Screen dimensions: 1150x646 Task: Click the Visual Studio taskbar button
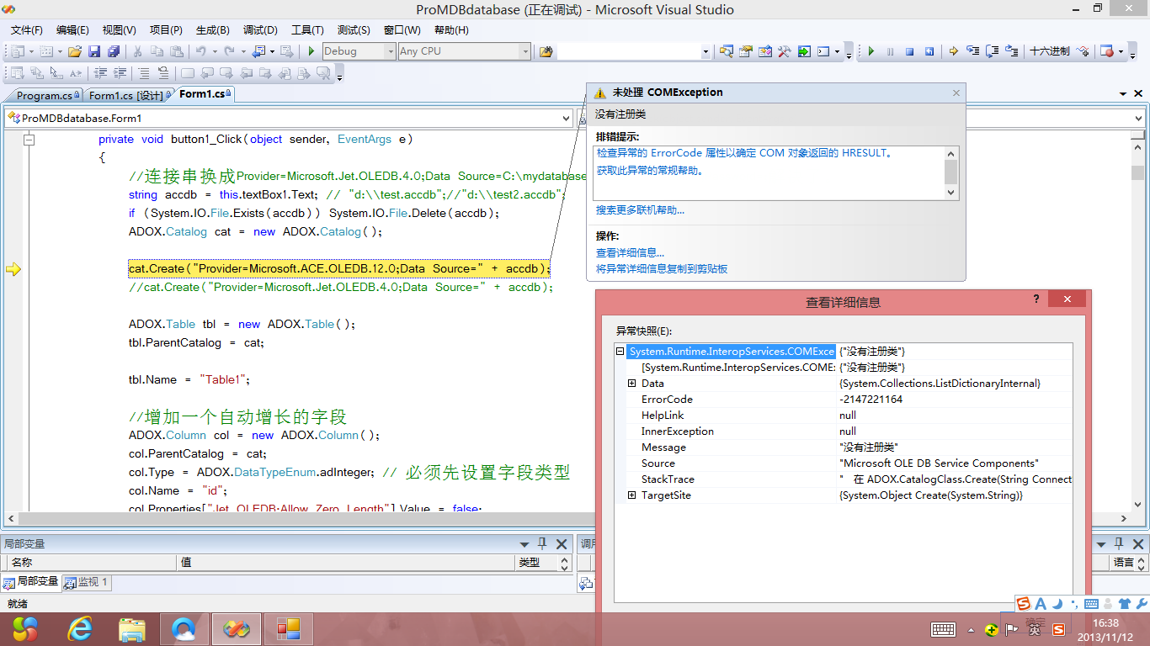point(237,628)
